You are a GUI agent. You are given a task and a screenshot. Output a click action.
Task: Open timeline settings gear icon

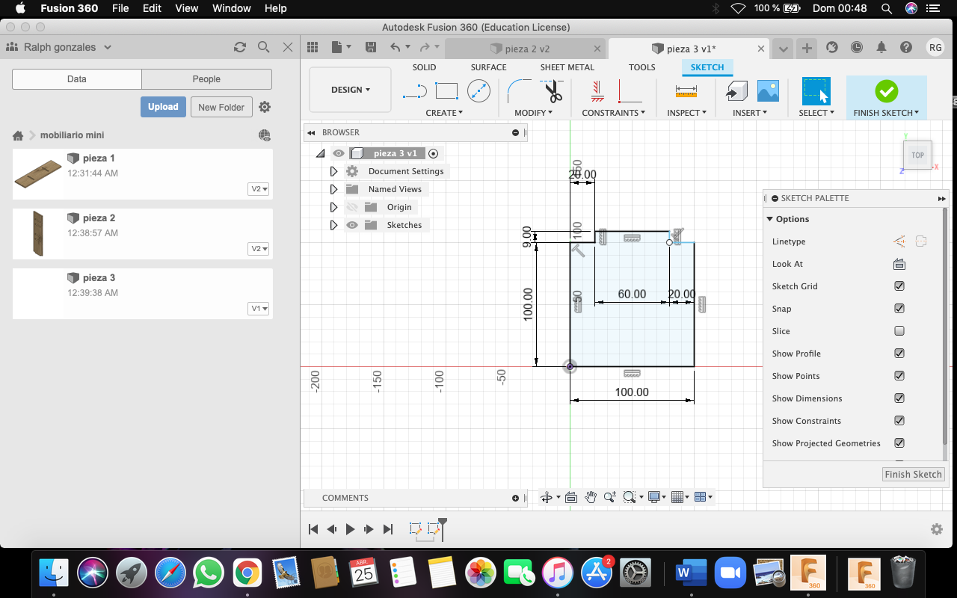point(937,529)
